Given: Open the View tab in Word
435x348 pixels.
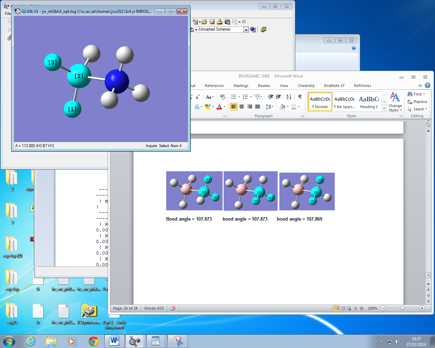Looking at the screenshot, I should (284, 86).
